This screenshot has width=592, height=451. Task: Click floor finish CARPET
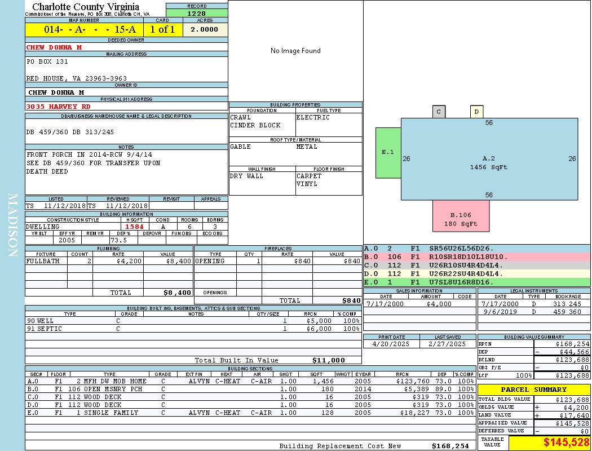tap(309, 176)
